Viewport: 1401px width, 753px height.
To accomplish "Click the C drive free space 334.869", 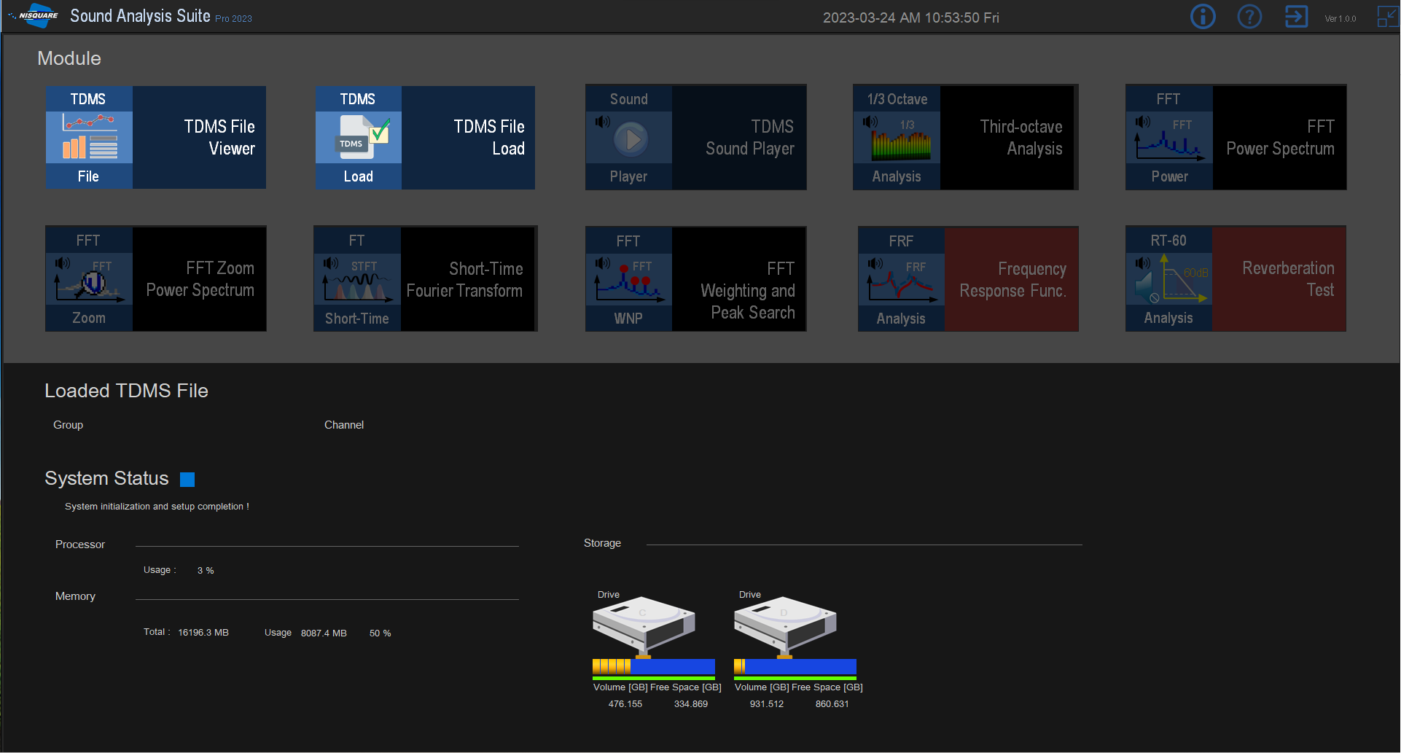I will tap(691, 704).
